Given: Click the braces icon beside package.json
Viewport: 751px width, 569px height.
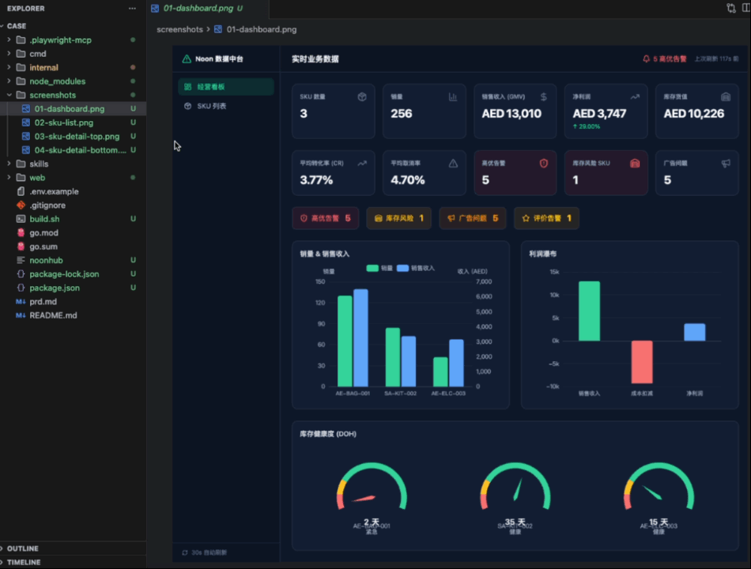Looking at the screenshot, I should point(21,288).
